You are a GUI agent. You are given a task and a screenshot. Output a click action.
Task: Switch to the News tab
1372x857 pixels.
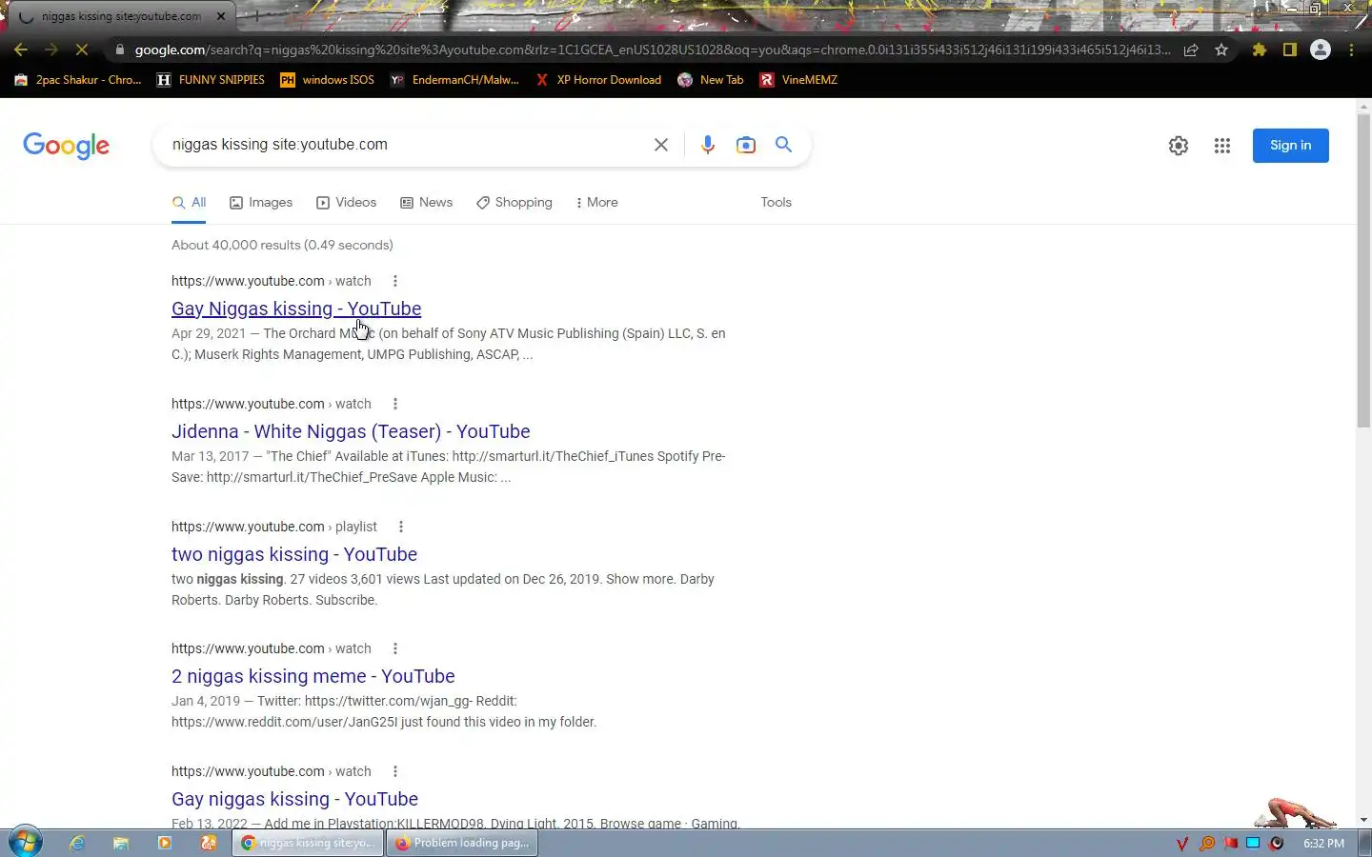click(x=426, y=203)
